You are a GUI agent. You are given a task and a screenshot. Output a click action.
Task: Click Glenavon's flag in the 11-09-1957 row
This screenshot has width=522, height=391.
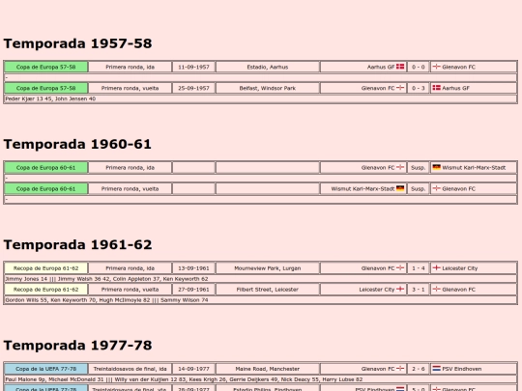point(436,67)
